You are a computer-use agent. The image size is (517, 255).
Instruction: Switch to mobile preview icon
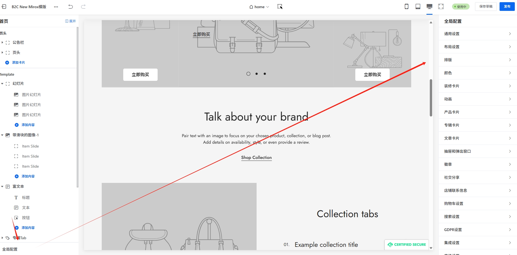pos(406,7)
